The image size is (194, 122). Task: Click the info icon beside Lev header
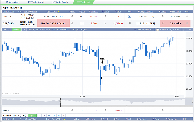[x=80, y=11]
